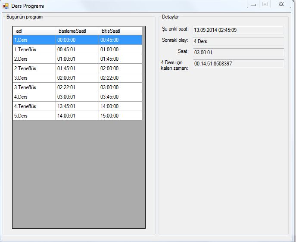Viewport: 296px width, 242px height.
Task: Click the Sonraki olay label
Action: (x=175, y=40)
